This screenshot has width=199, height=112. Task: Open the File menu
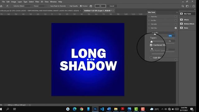(x=3, y=2)
